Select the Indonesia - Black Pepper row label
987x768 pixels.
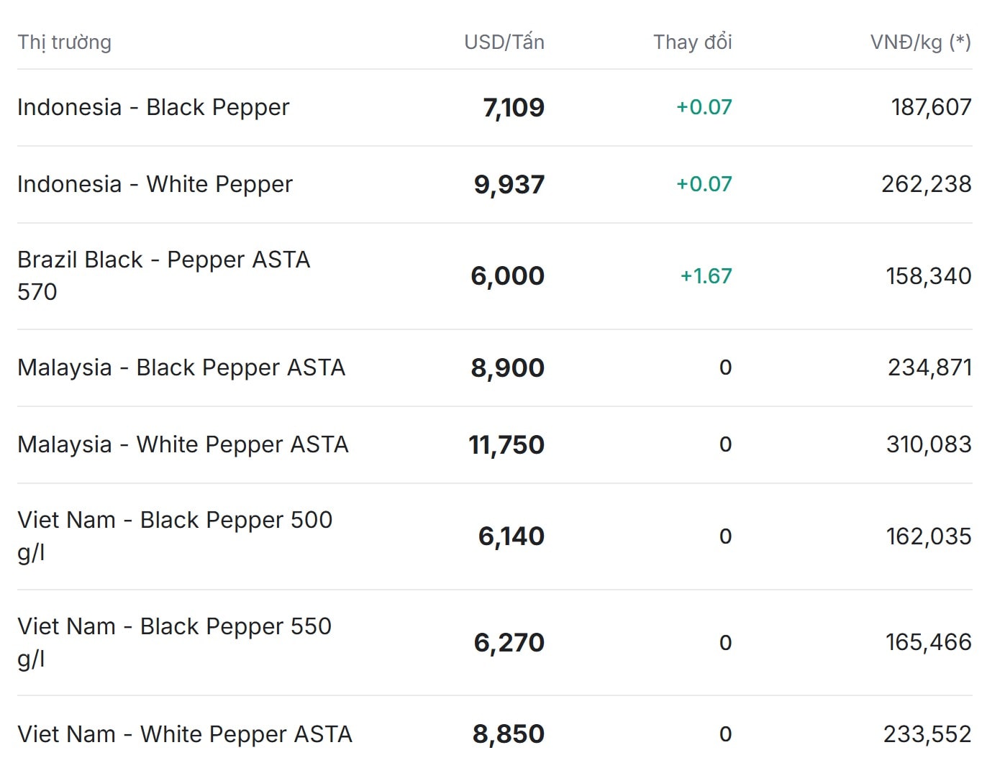click(153, 107)
